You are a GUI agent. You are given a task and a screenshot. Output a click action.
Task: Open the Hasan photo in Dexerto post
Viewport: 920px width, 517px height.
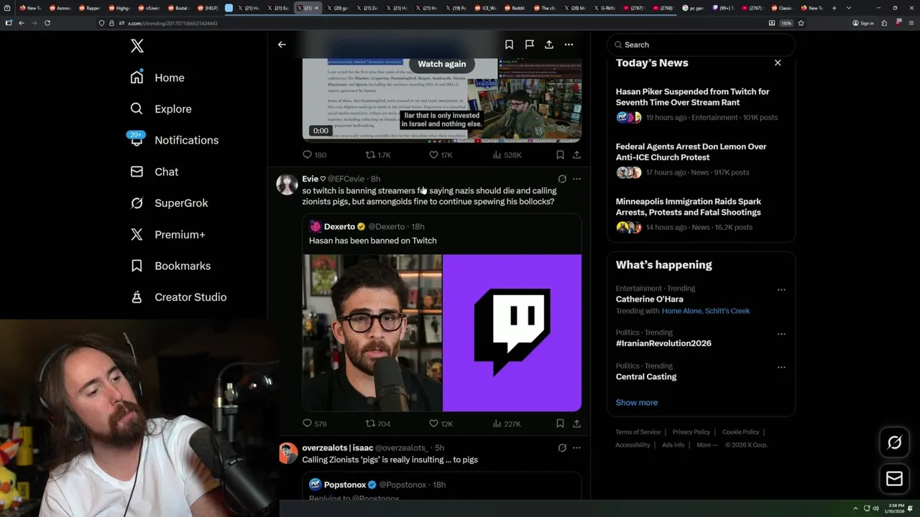click(x=372, y=332)
